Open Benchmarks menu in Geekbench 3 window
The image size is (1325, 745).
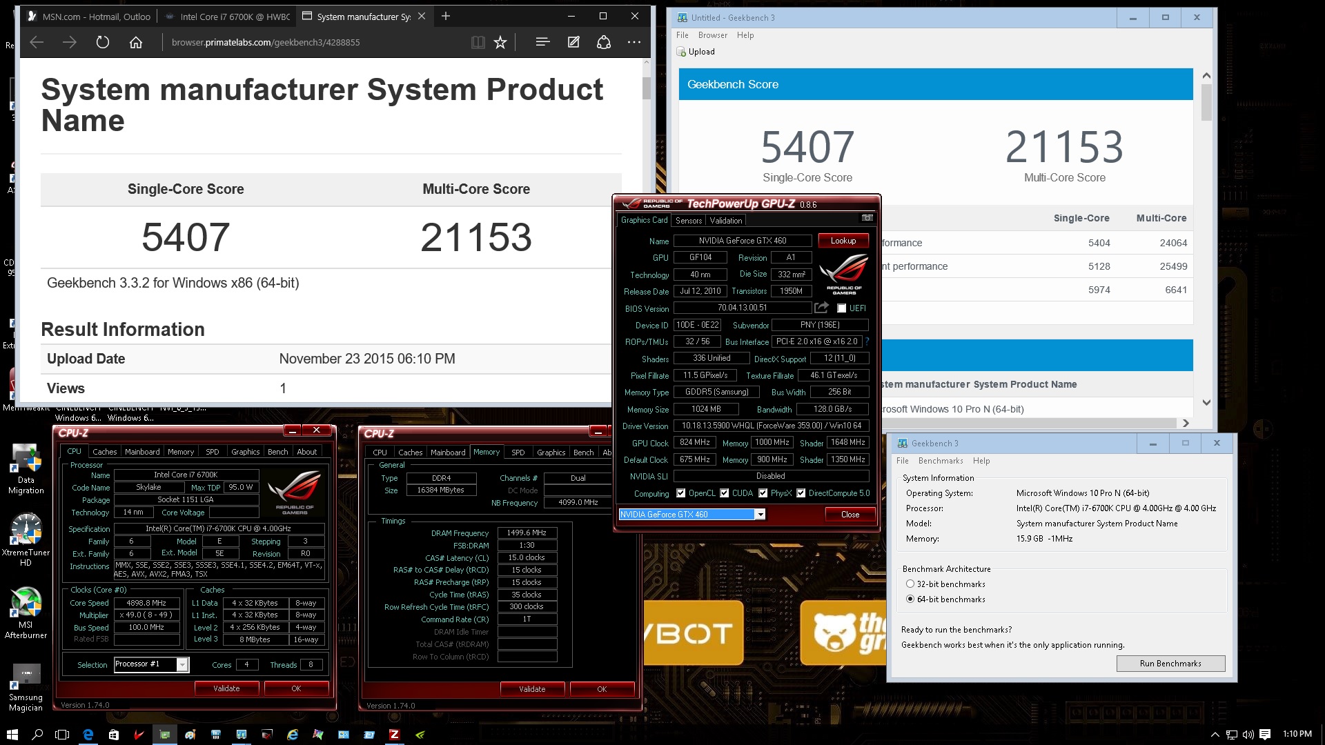[941, 461]
